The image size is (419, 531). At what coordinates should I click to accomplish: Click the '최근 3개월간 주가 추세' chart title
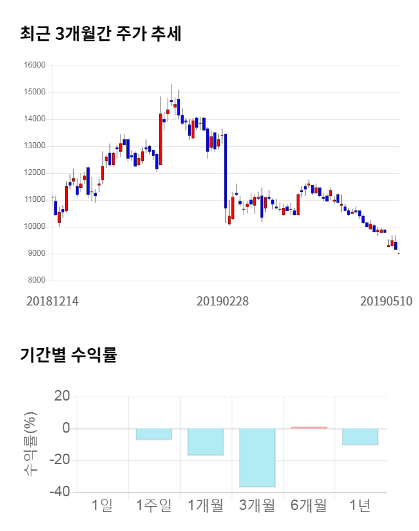100,33
